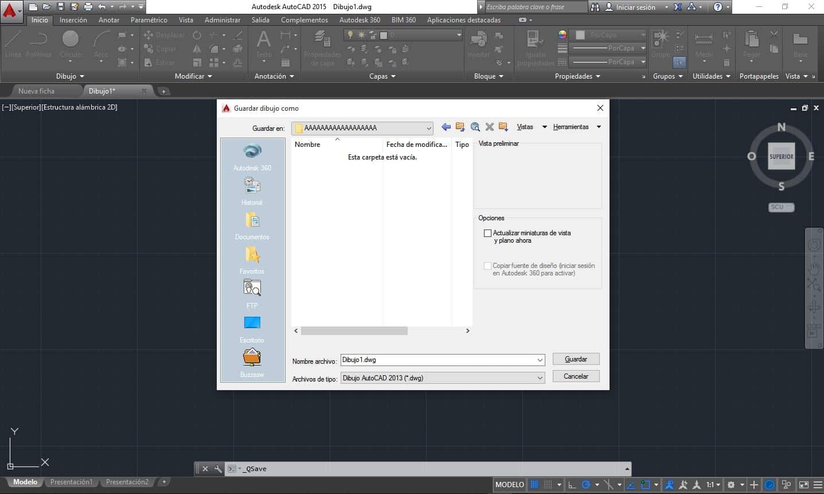Toggle 2D object snap in status bar
Viewport: 824px width, 494px height.
click(646, 485)
